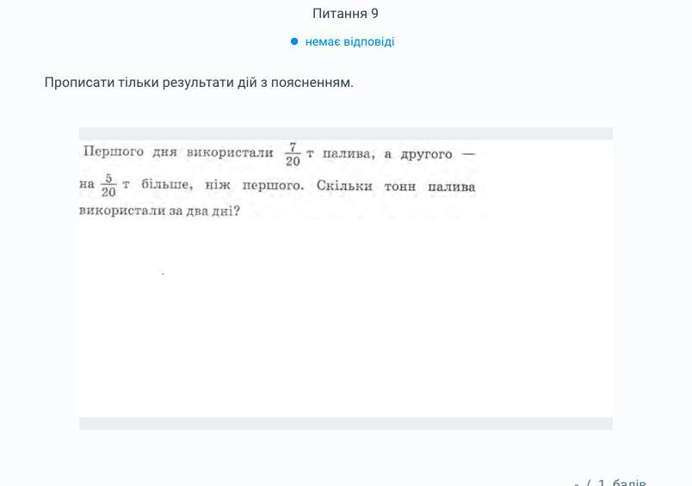The width and height of the screenshot is (692, 486).
Task: Click the '1 балів' score text
Action: (621, 483)
